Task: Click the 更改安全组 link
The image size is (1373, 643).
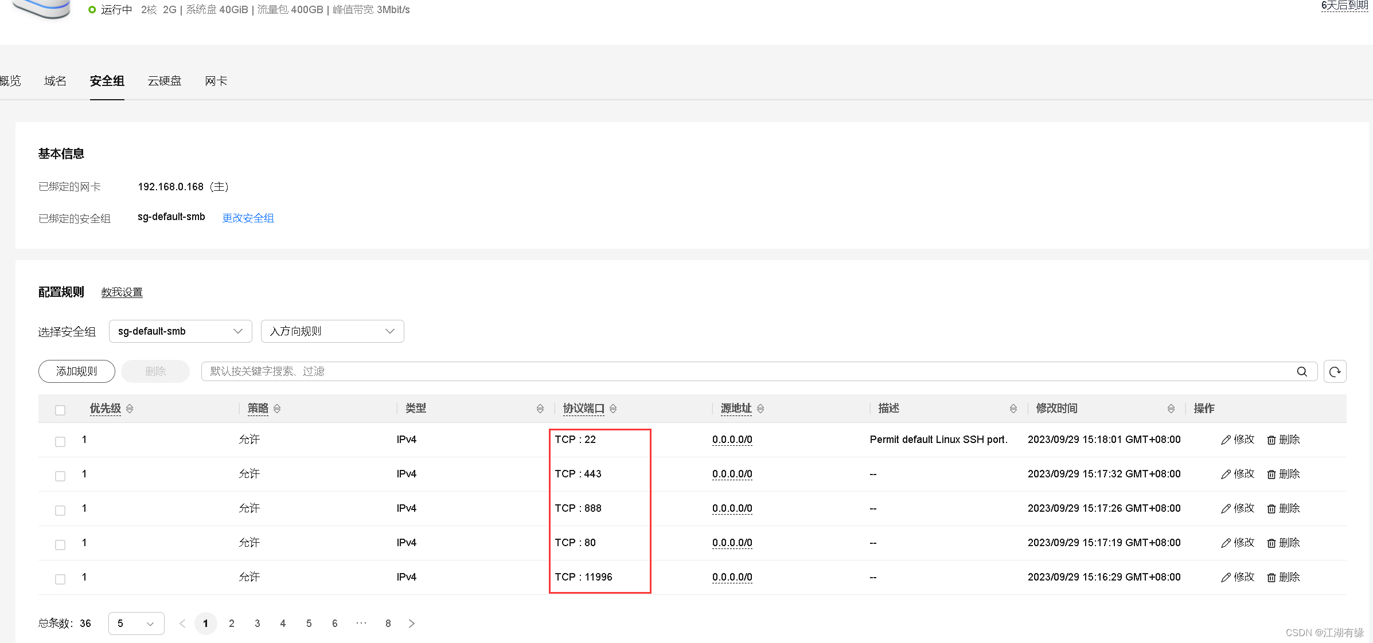Action: [248, 218]
